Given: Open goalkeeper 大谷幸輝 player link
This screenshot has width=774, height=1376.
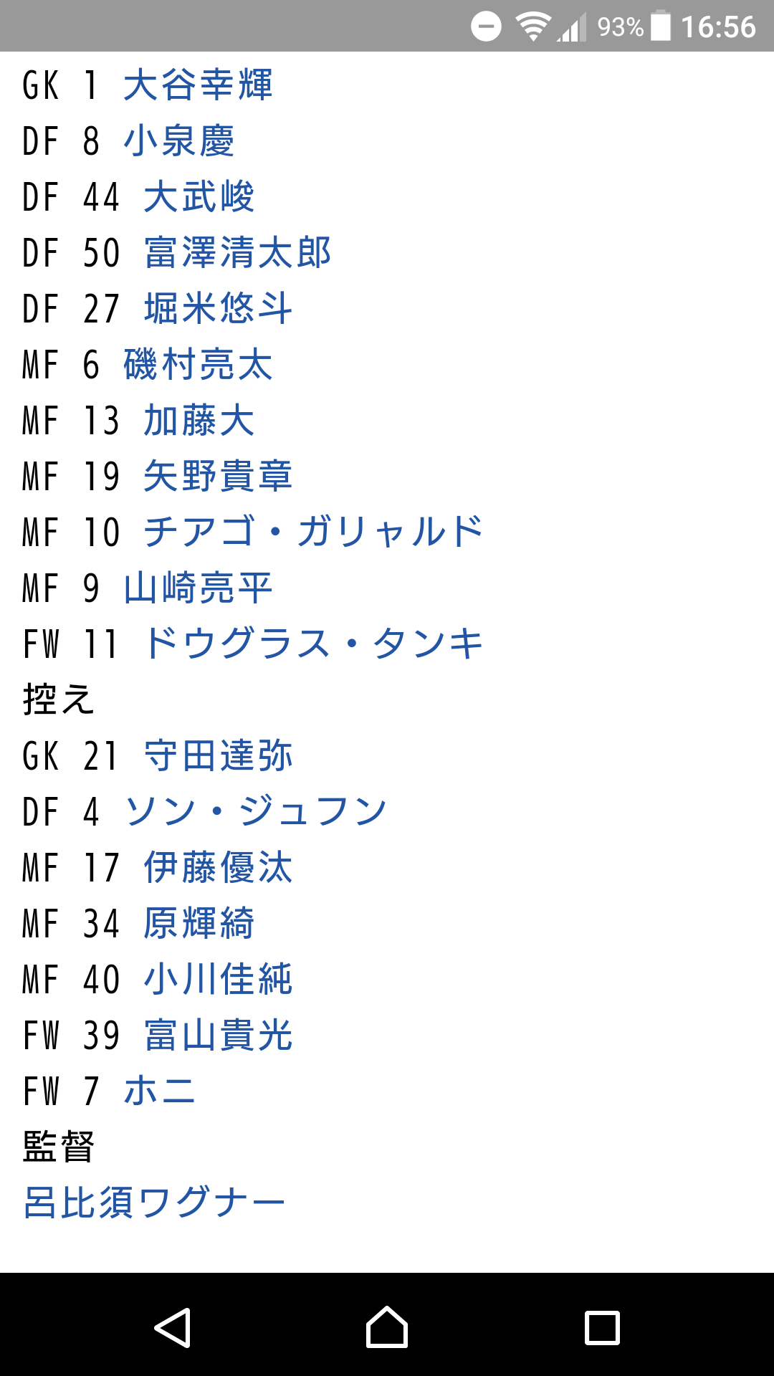Looking at the screenshot, I should point(198,85).
